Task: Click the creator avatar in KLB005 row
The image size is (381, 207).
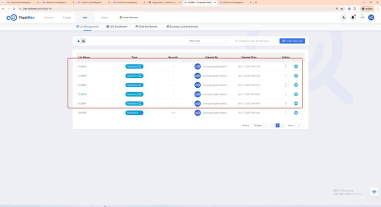Action: click(x=198, y=66)
